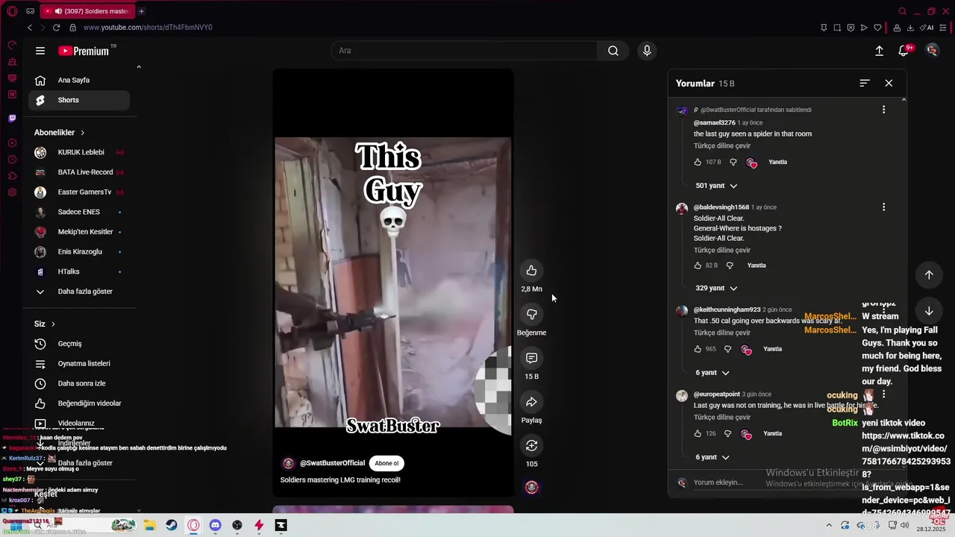The image size is (955, 537).
Task: Open the YouTube hamburger guide menu
Action: point(40,51)
